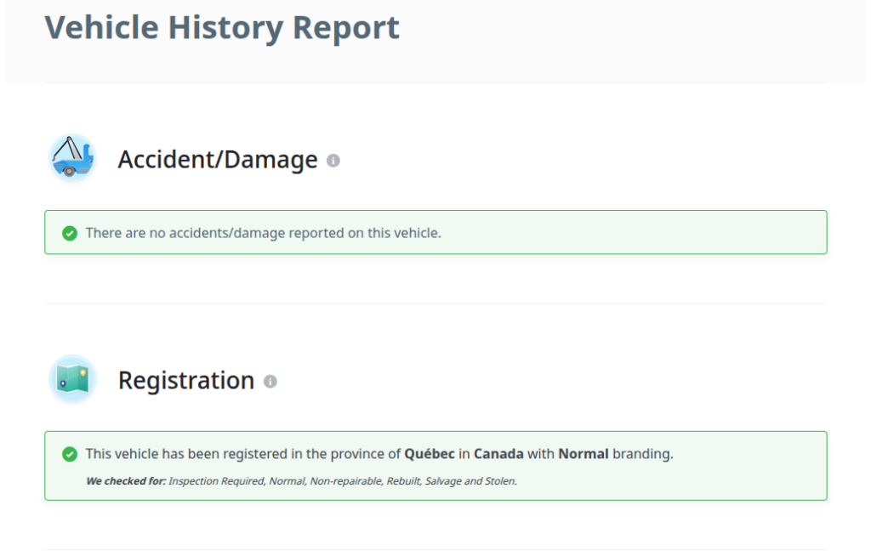This screenshot has height=556, width=871.
Task: Click the bold Canada country name
Action: [x=498, y=454]
